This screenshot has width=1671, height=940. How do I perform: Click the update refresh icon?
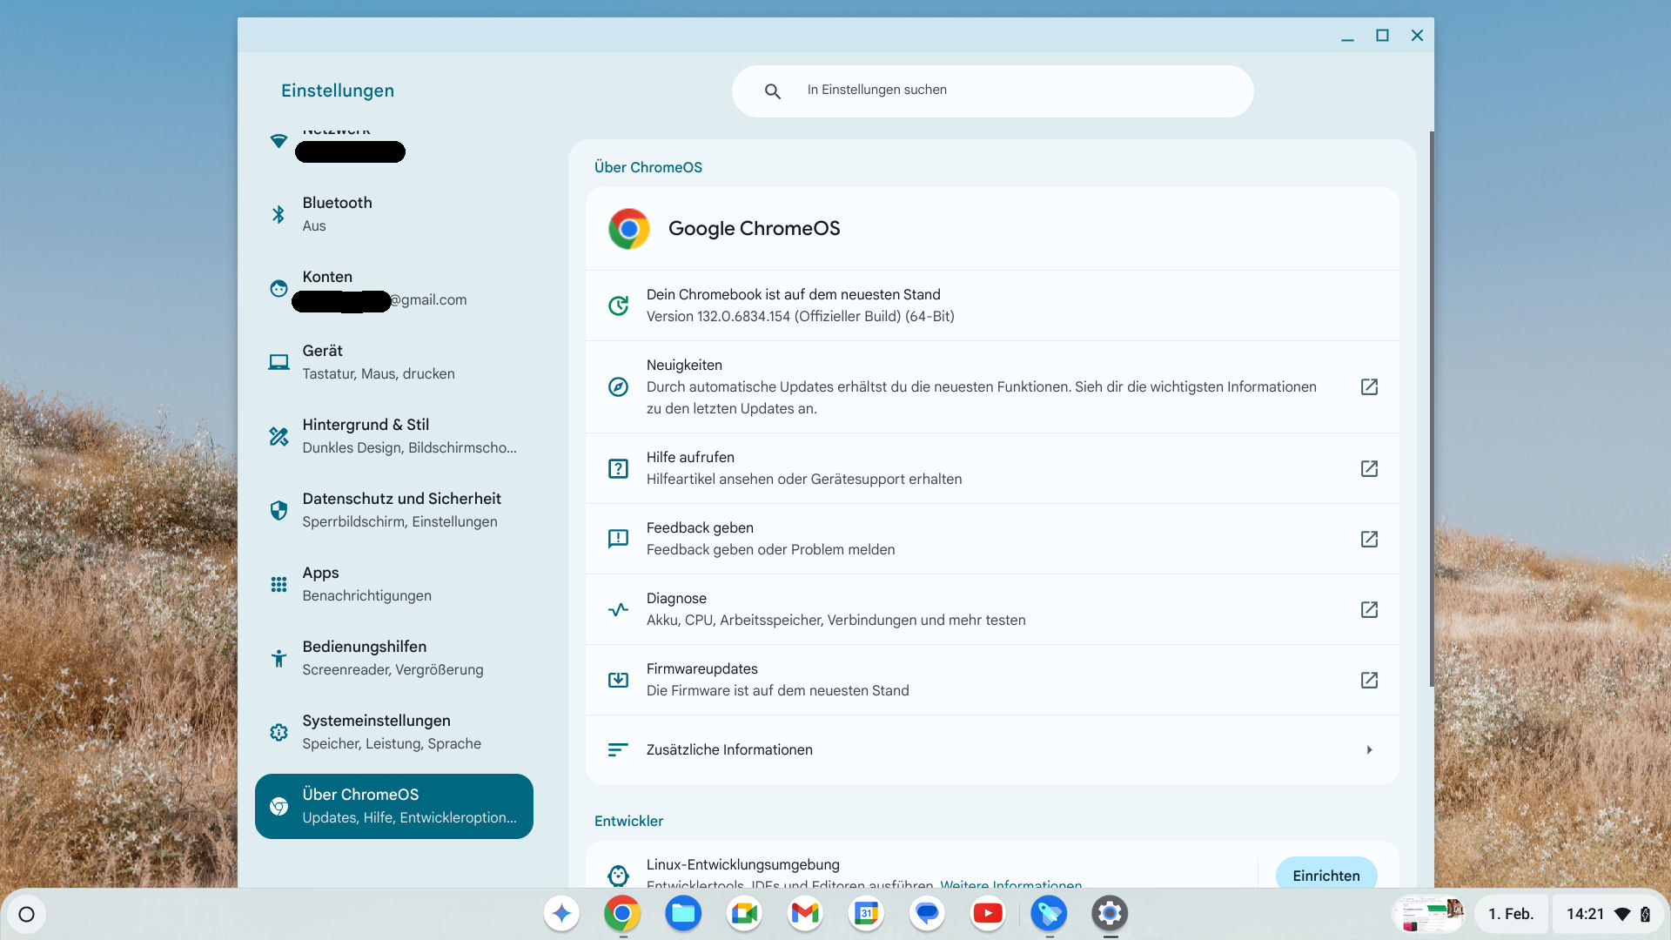coord(618,305)
